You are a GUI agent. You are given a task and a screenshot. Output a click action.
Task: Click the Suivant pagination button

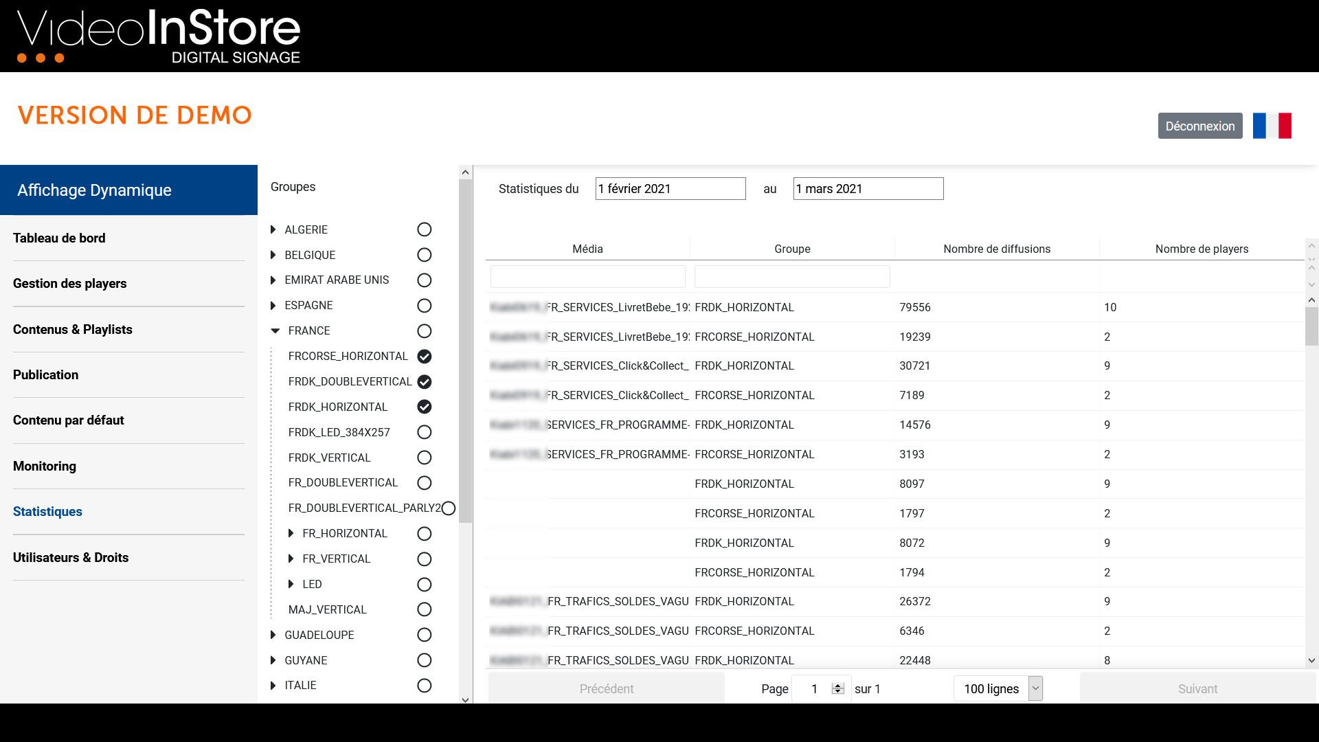click(1197, 688)
